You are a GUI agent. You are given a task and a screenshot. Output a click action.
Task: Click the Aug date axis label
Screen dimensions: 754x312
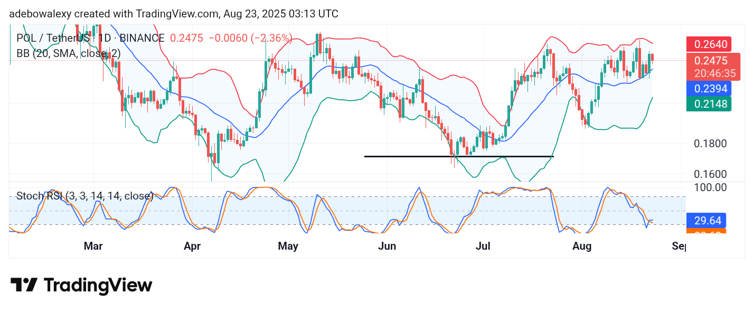pyautogui.click(x=582, y=246)
